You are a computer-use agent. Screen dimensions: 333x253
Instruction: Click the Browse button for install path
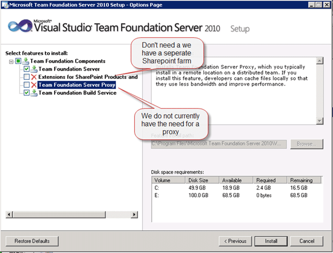tap(307, 144)
